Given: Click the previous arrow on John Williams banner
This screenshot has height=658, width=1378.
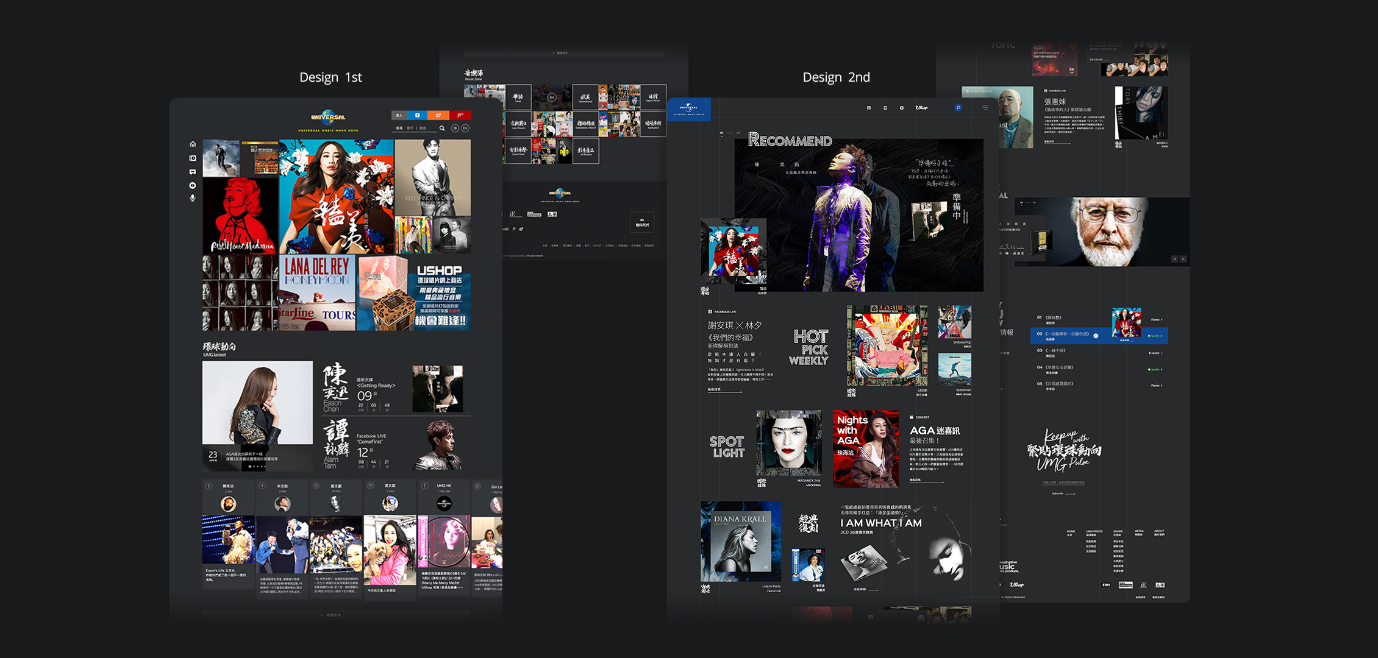Looking at the screenshot, I should [x=1174, y=259].
